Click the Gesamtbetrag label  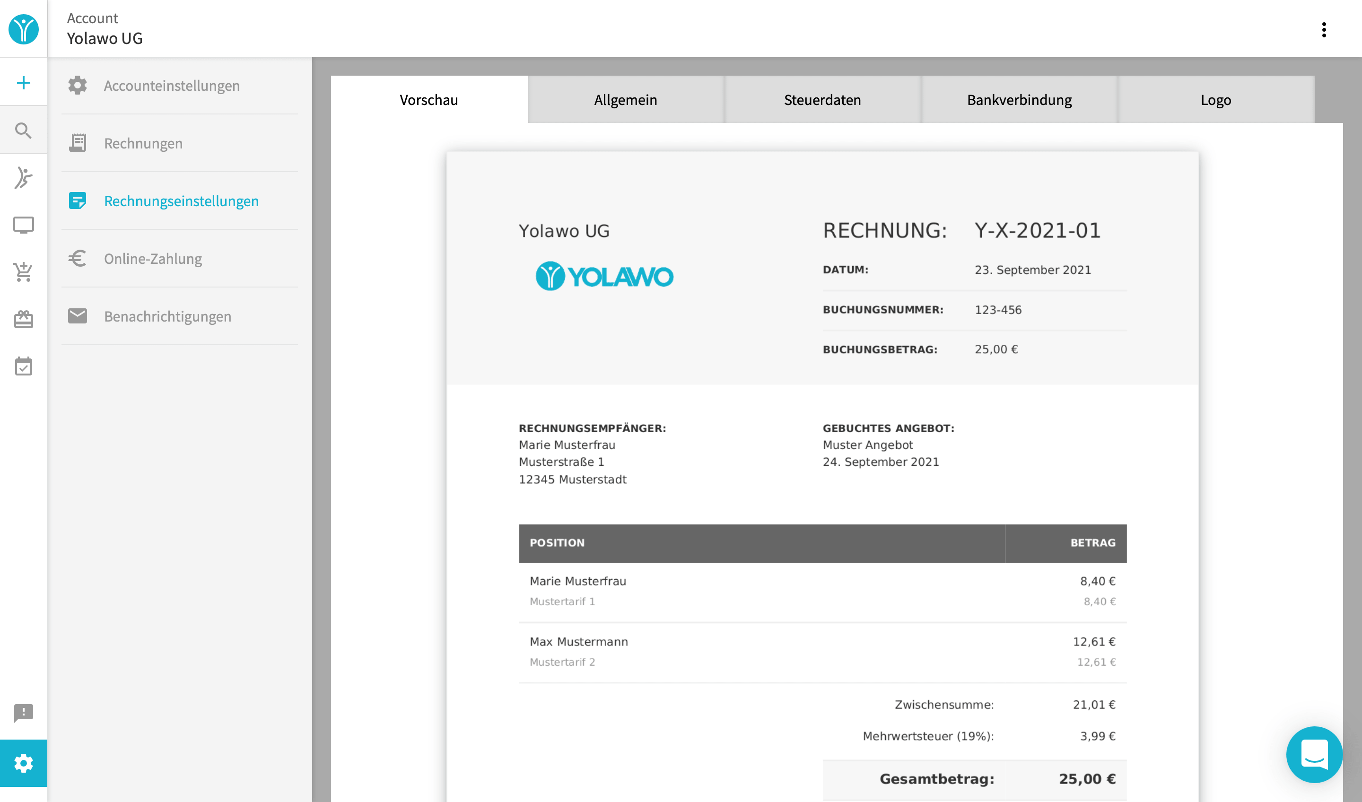coord(937,779)
